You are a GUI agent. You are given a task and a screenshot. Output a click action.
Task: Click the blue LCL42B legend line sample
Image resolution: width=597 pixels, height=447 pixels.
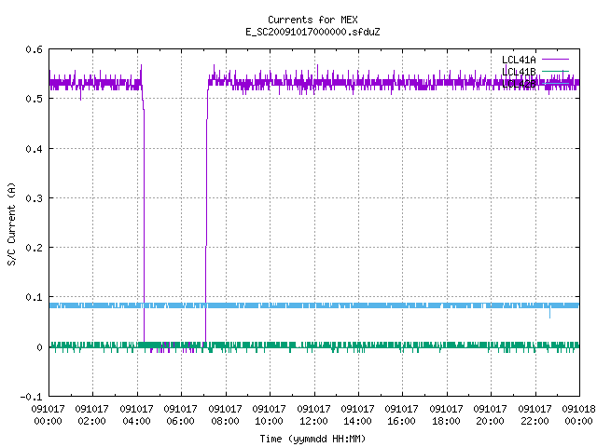(x=555, y=83)
